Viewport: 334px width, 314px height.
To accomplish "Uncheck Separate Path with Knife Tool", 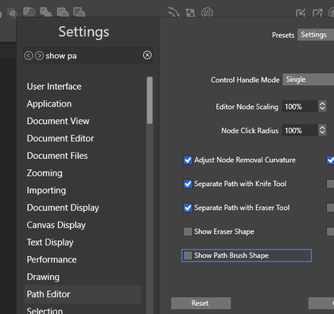I will pyautogui.click(x=188, y=184).
